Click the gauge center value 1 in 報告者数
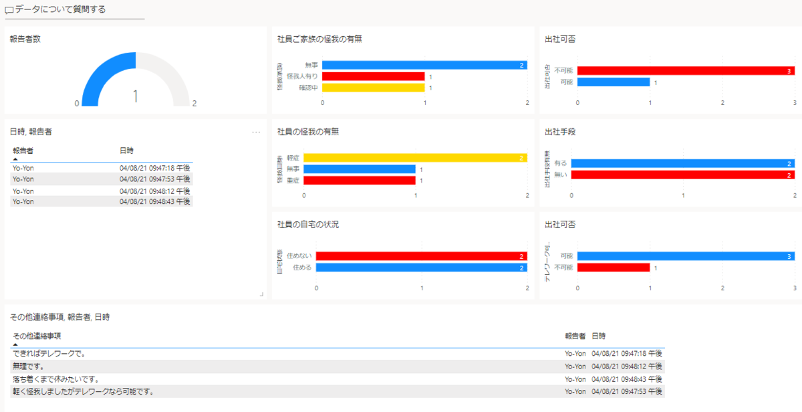The width and height of the screenshot is (802, 412). click(x=136, y=96)
